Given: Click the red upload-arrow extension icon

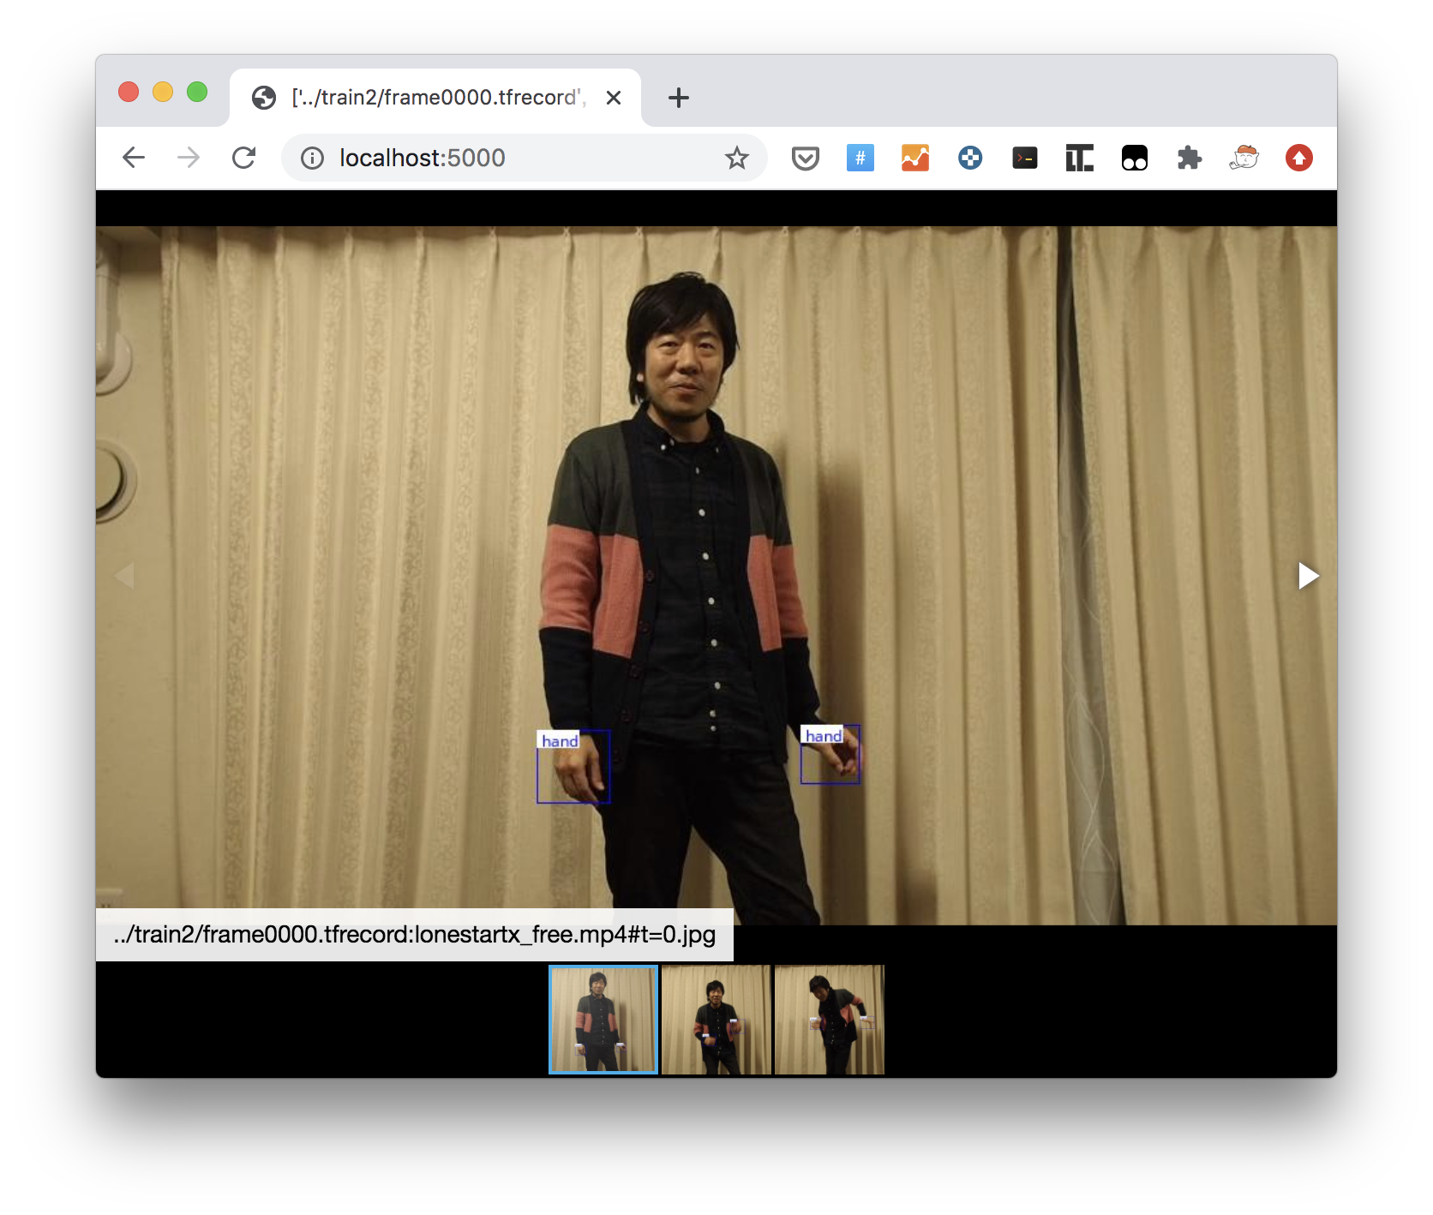Looking at the screenshot, I should click(x=1298, y=158).
